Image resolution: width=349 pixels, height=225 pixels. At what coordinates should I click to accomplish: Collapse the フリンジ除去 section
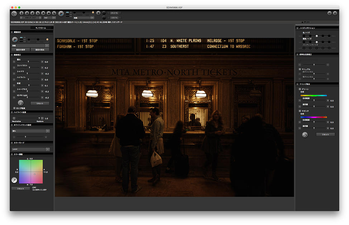(x=297, y=84)
